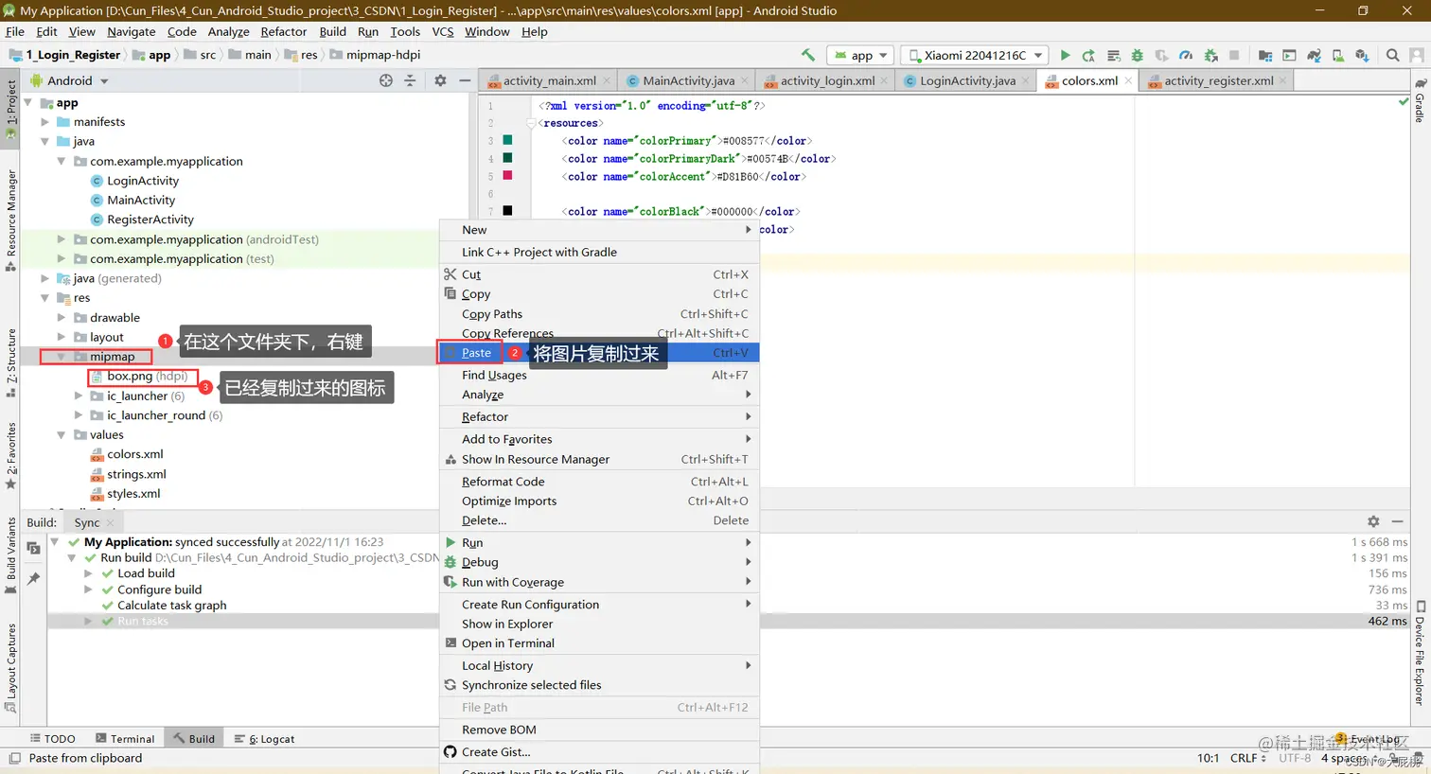
Task: Click the locate target icon in Project panel
Action: tap(385, 80)
